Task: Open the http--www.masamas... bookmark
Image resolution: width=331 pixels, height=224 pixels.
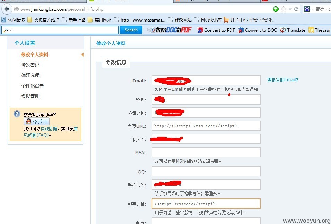Action: 140,20
